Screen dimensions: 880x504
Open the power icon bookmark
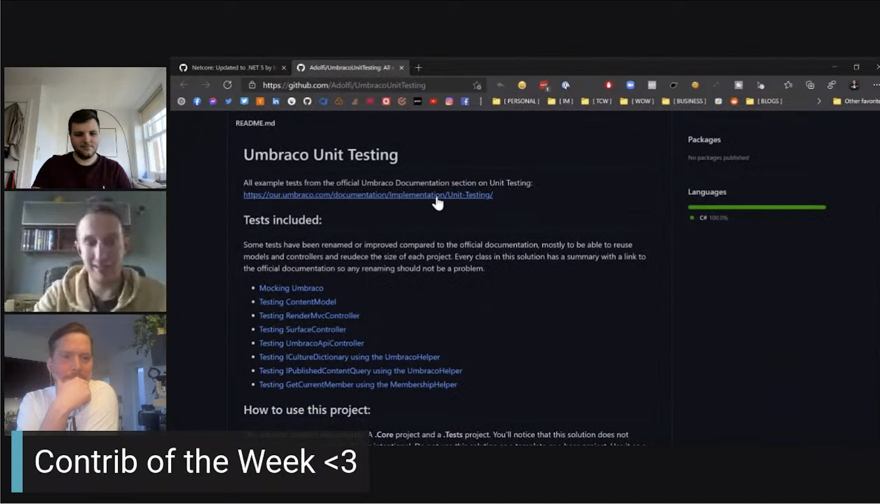(x=181, y=101)
